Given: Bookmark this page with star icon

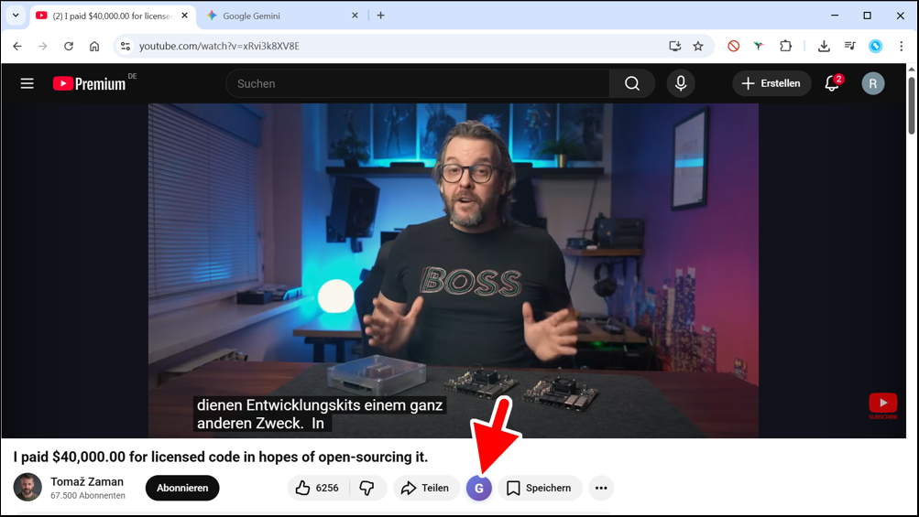Looking at the screenshot, I should click(x=698, y=46).
